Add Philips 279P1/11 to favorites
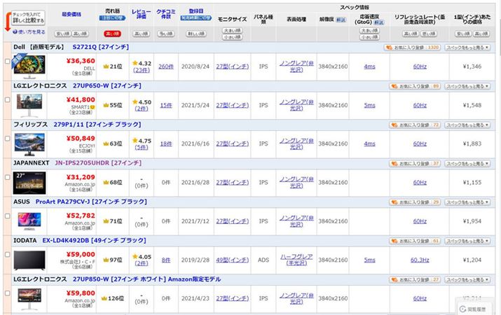501x315 pixels. (x=415, y=125)
